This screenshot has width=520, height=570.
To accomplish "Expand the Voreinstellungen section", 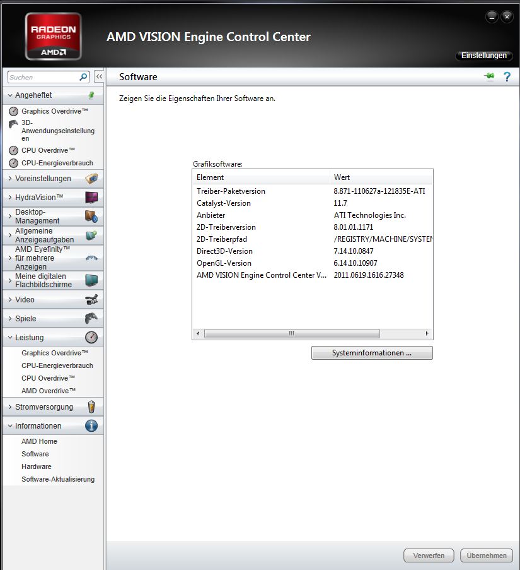I will [x=10, y=179].
